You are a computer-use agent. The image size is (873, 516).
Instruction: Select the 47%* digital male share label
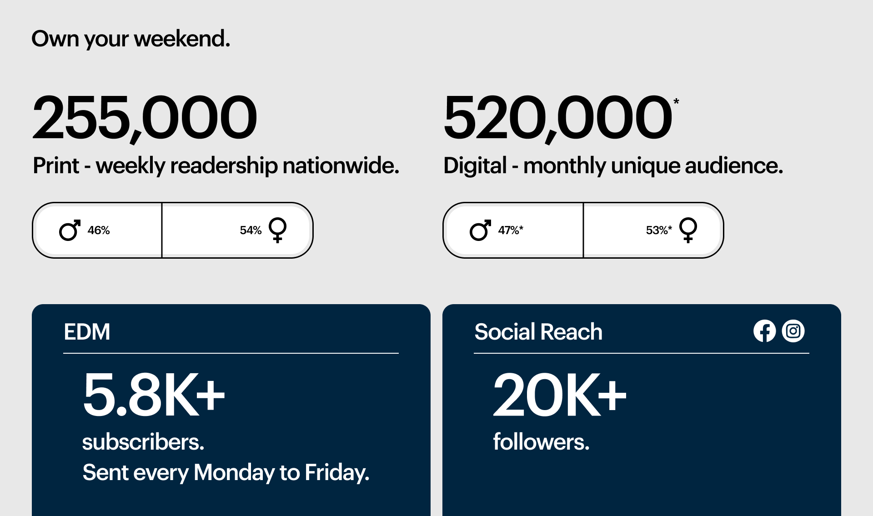[x=511, y=230]
